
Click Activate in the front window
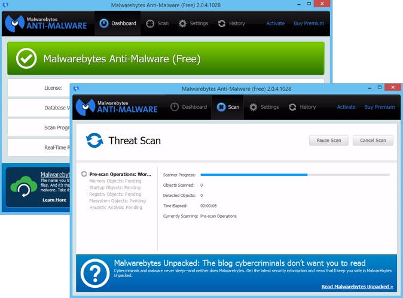point(346,107)
